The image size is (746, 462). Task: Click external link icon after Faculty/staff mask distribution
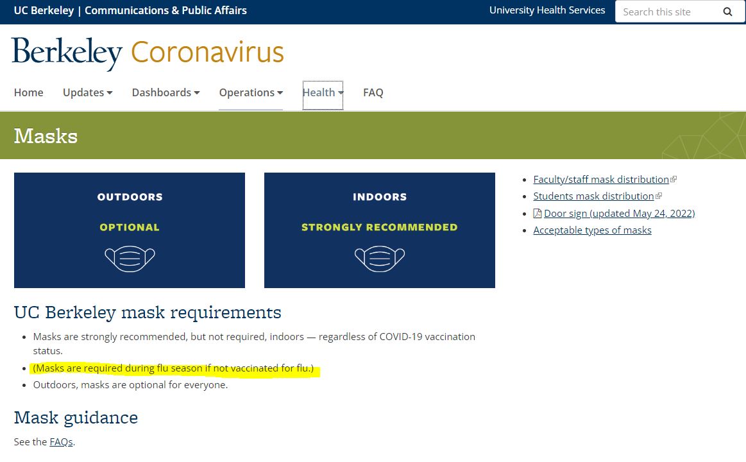(674, 180)
